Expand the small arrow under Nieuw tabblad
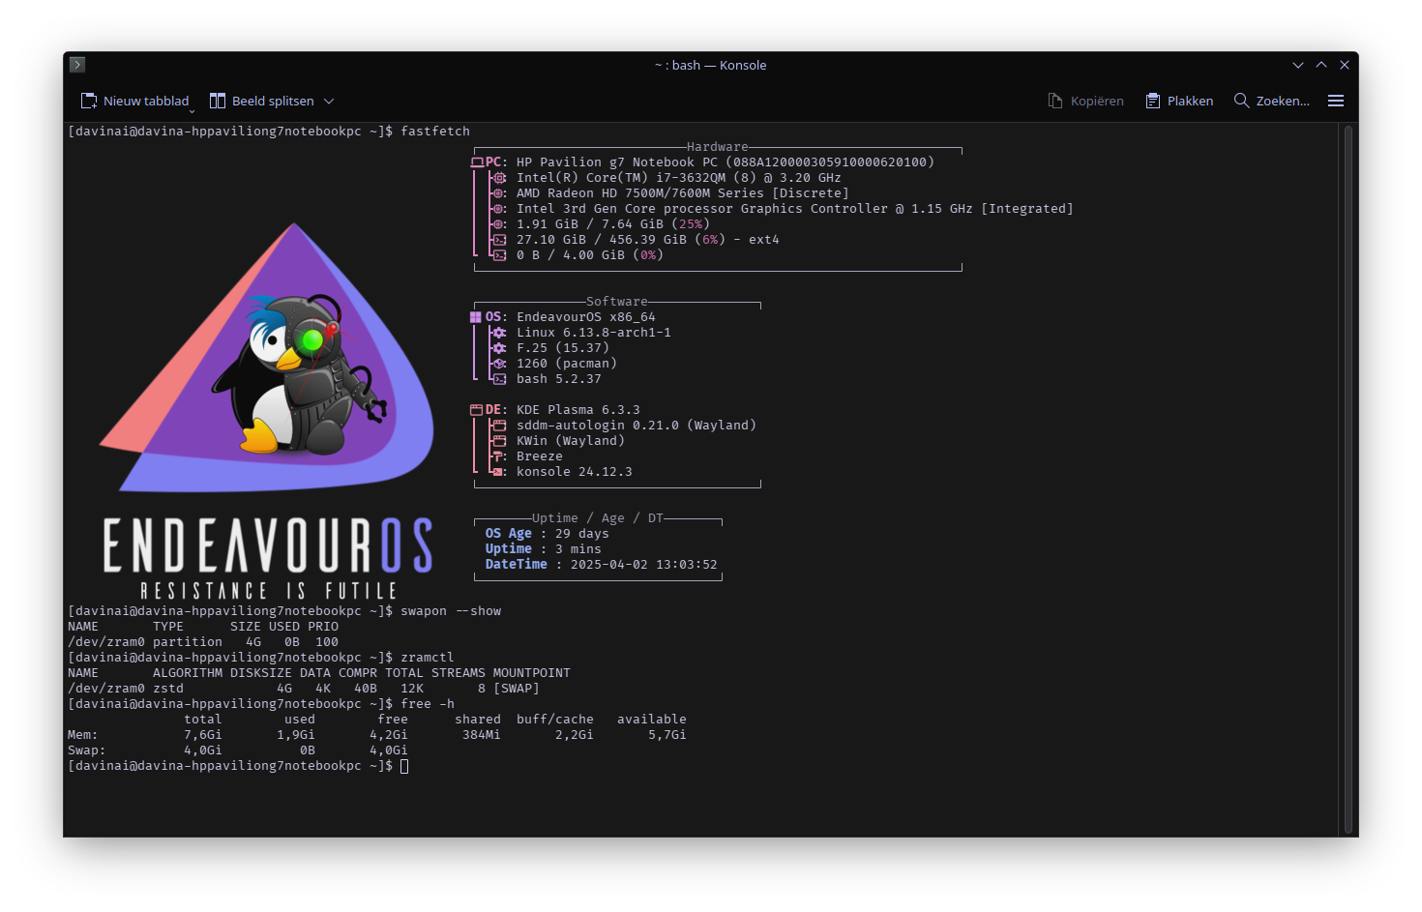Screen dimensions: 1422x912 coord(192,111)
